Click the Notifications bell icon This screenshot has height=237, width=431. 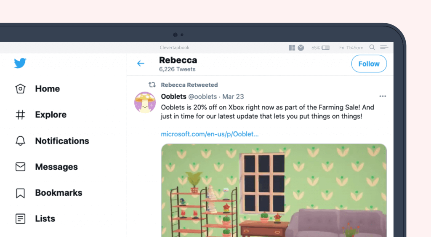[20, 141]
